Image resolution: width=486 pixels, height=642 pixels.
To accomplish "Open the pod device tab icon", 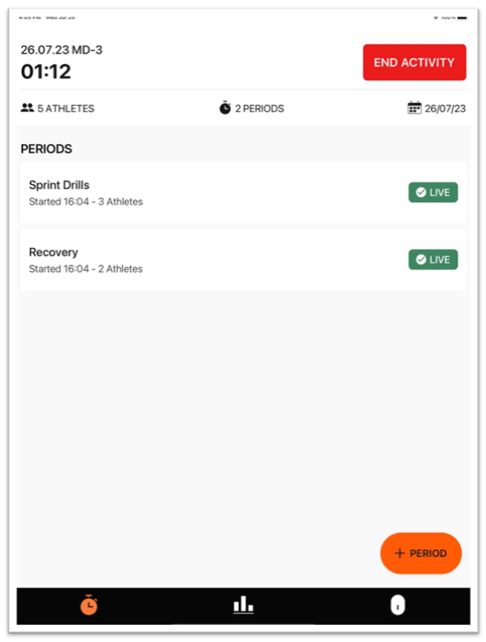I will click(x=398, y=606).
